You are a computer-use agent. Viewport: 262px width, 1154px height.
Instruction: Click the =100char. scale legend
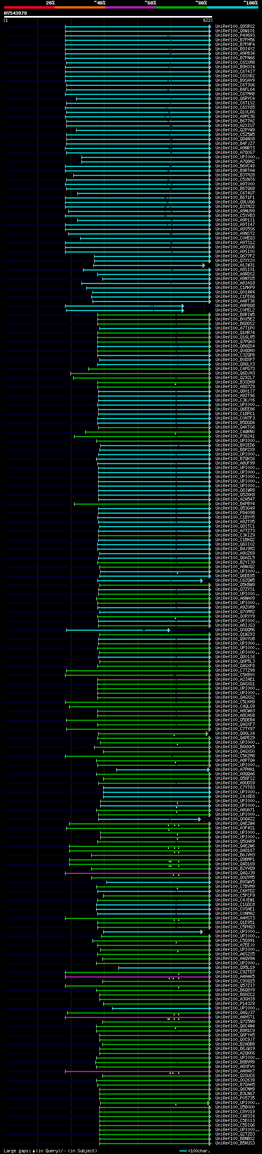coord(195,1150)
